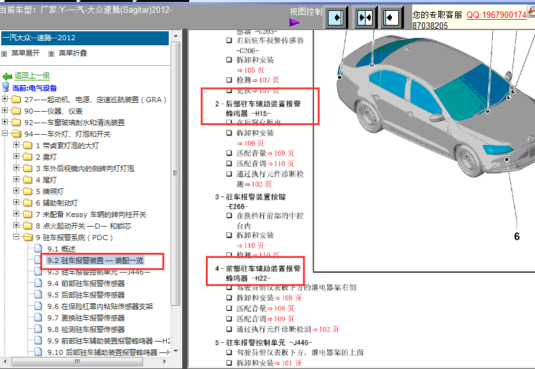Click open folder icon for 9 驻车报警系统
The height and width of the screenshot is (369, 535).
click(x=28, y=237)
